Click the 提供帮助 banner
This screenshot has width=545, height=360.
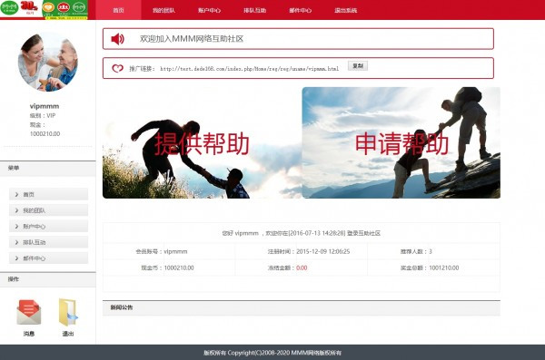(x=203, y=142)
